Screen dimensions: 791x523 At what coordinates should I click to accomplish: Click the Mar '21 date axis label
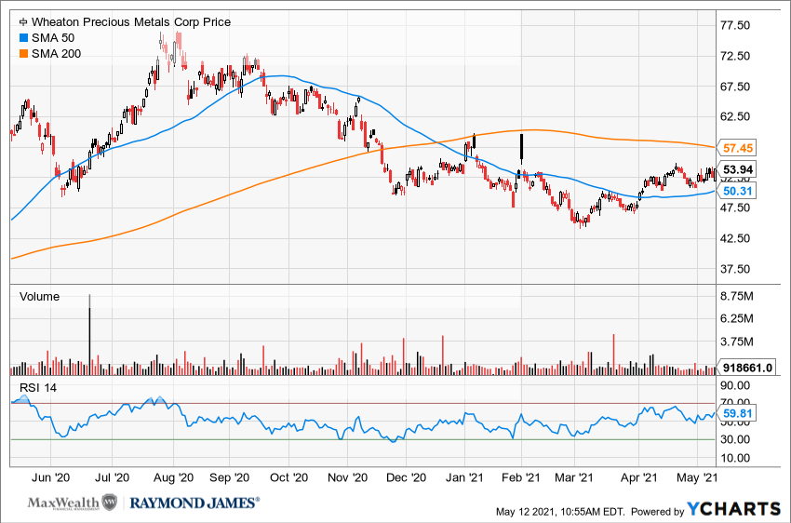point(574,477)
